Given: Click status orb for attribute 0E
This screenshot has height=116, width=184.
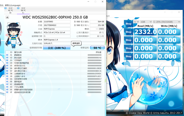Looking at the screenshot, I should tap(7, 89).
